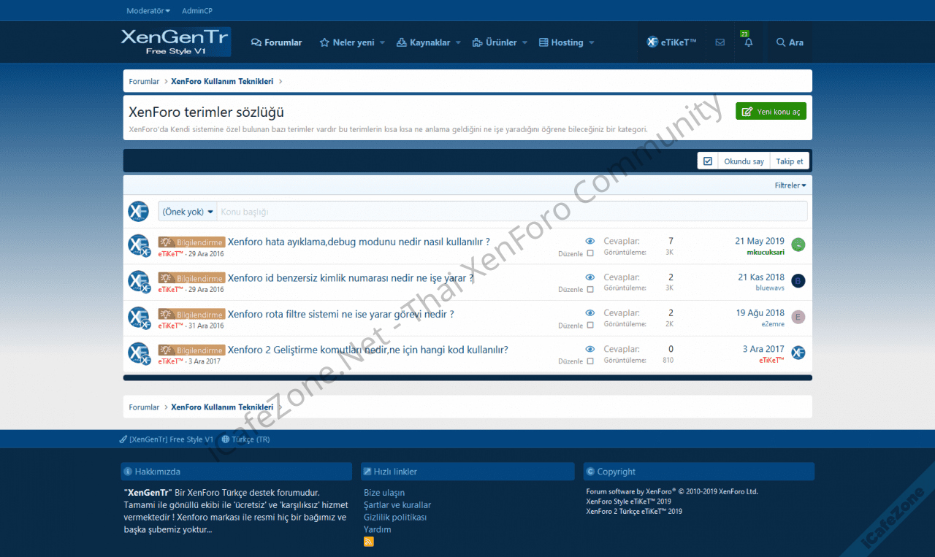
Task: Click the RSS feed icon in footer
Action: click(x=369, y=542)
